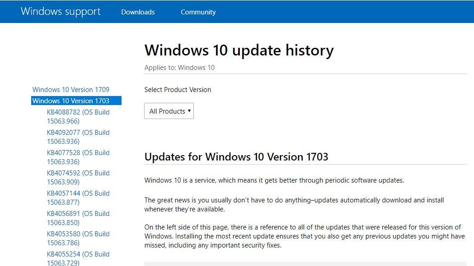Open the Downloads menu item
Screen dimensions: 474x266
[138, 12]
